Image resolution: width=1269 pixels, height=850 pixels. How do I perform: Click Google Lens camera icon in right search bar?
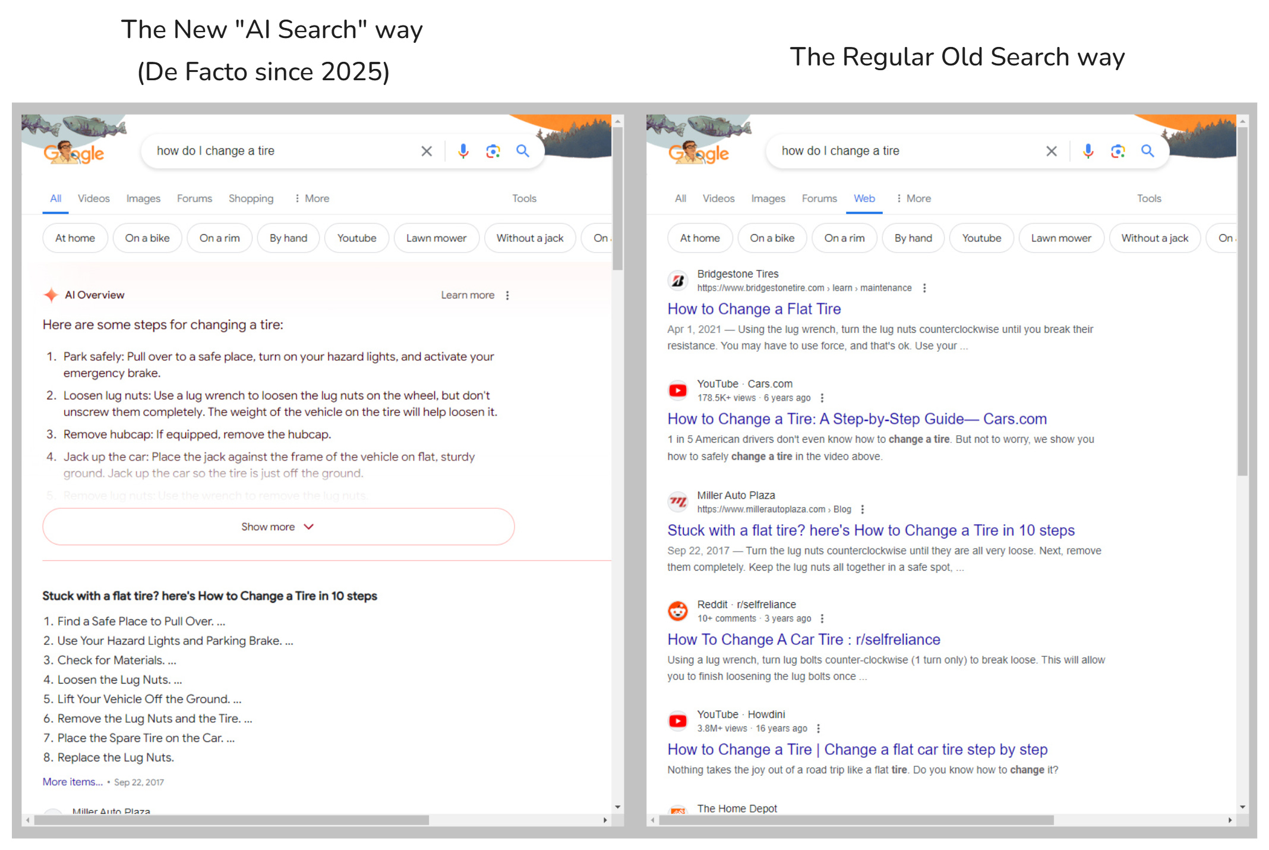click(1118, 151)
